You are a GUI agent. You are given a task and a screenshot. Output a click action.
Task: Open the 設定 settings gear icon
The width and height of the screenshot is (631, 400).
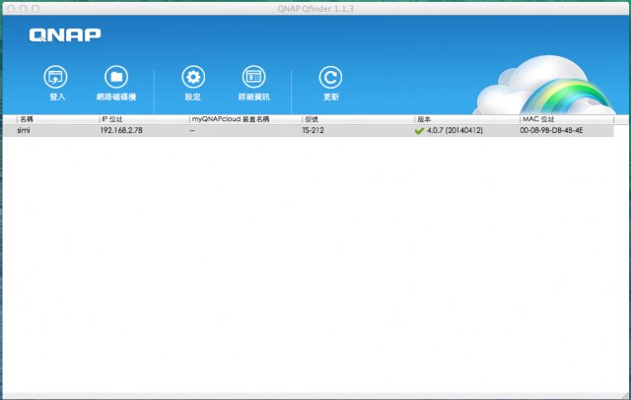pos(193,77)
